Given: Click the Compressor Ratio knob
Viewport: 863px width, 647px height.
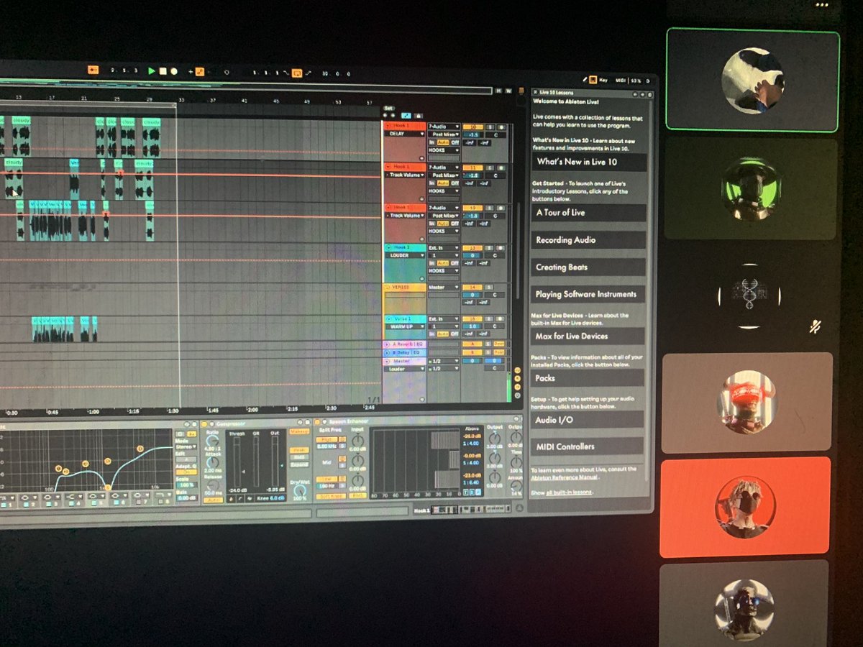Looking at the screenshot, I should (212, 442).
